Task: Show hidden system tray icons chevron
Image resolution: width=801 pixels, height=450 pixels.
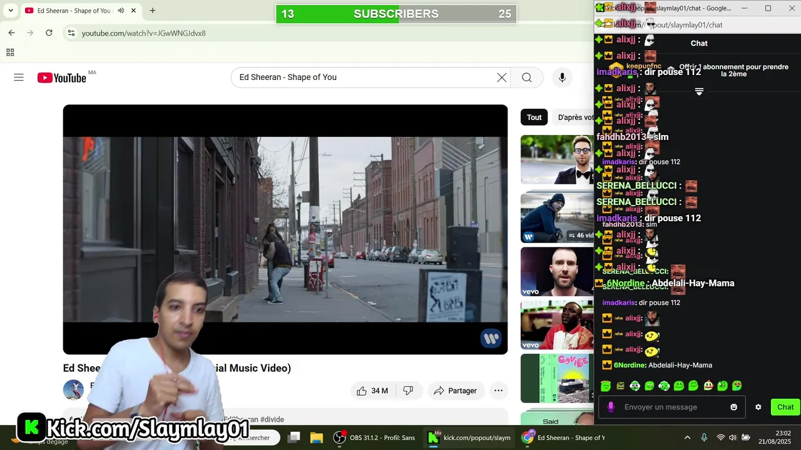Action: (x=687, y=437)
